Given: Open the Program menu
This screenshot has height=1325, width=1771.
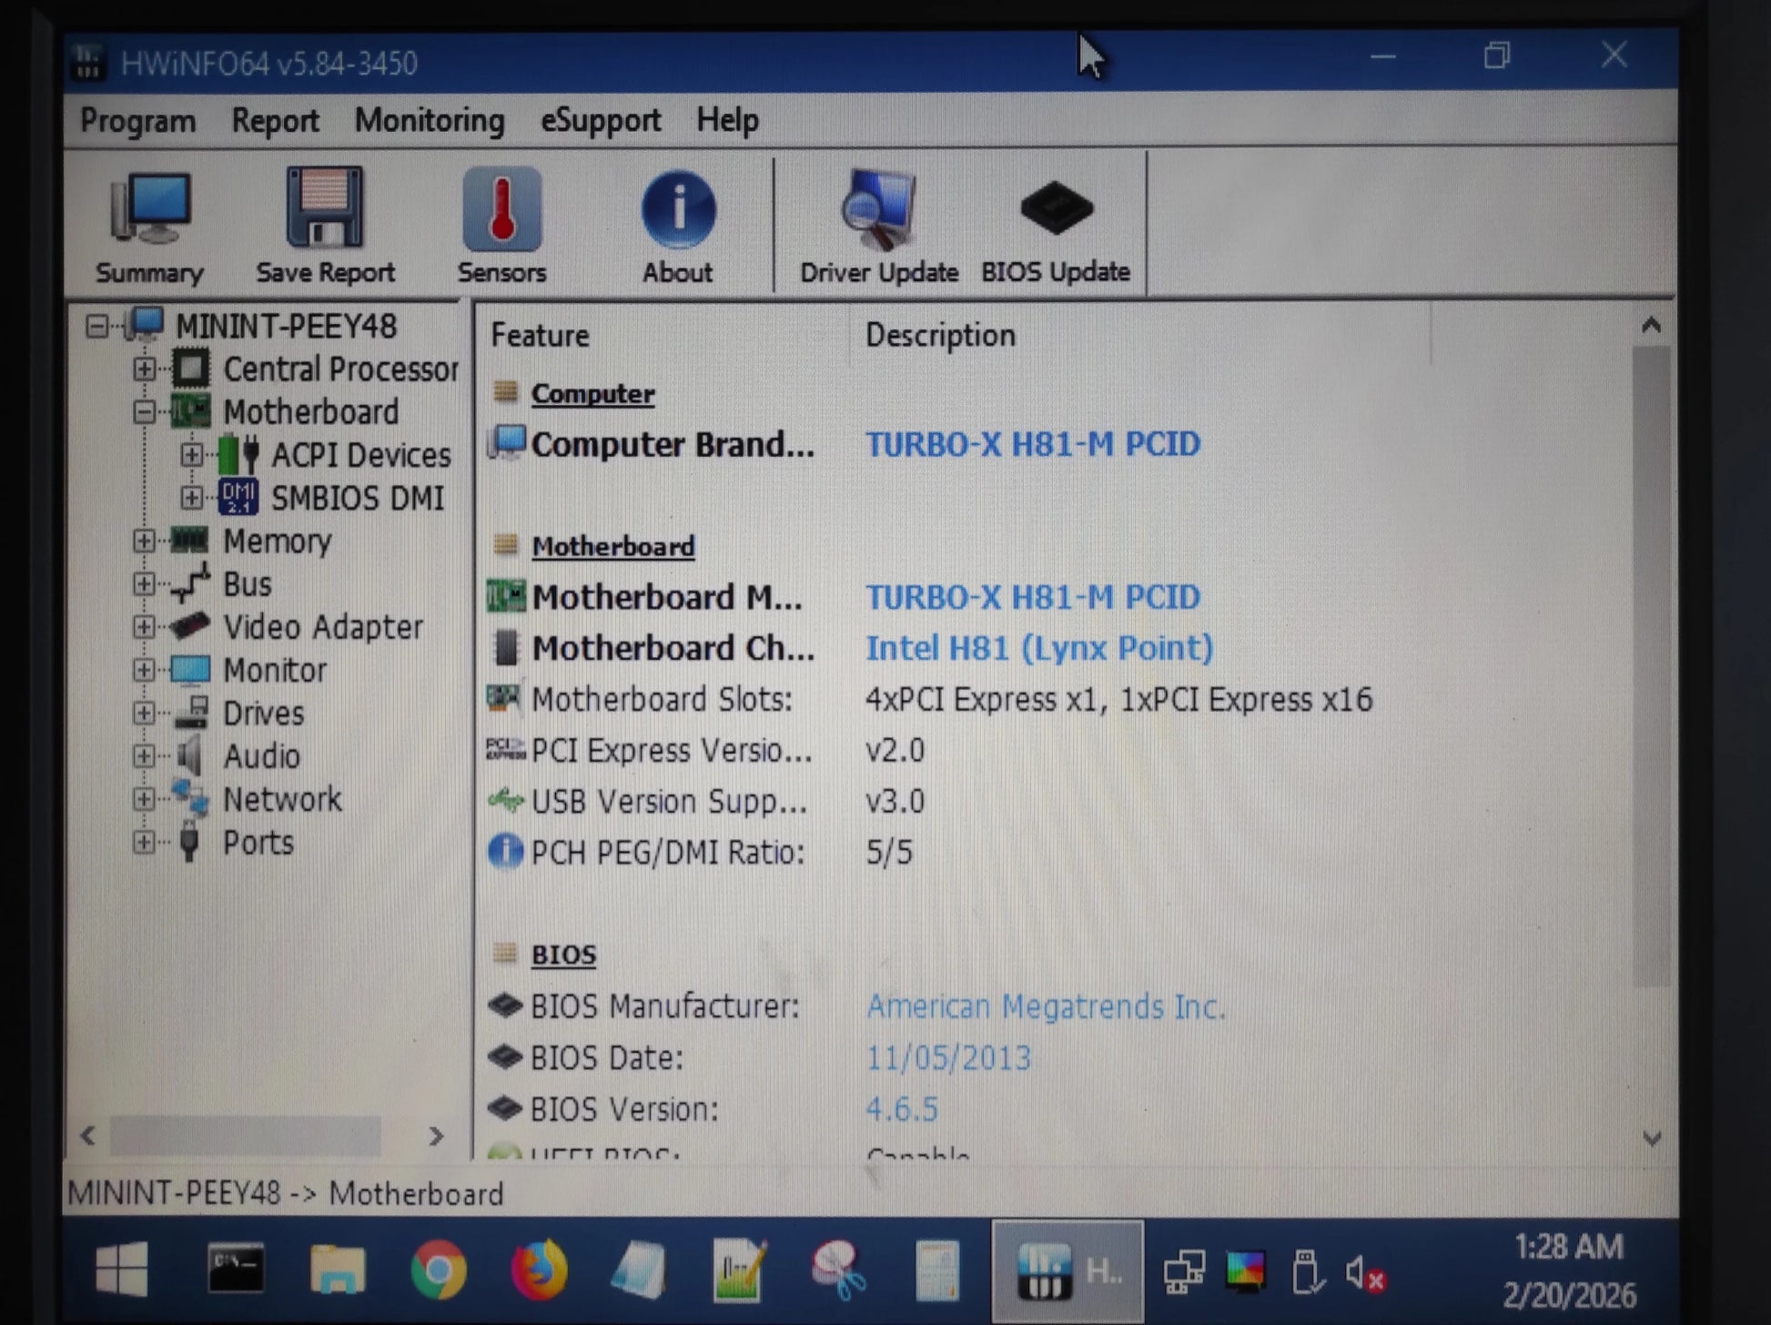Looking at the screenshot, I should pos(138,121).
